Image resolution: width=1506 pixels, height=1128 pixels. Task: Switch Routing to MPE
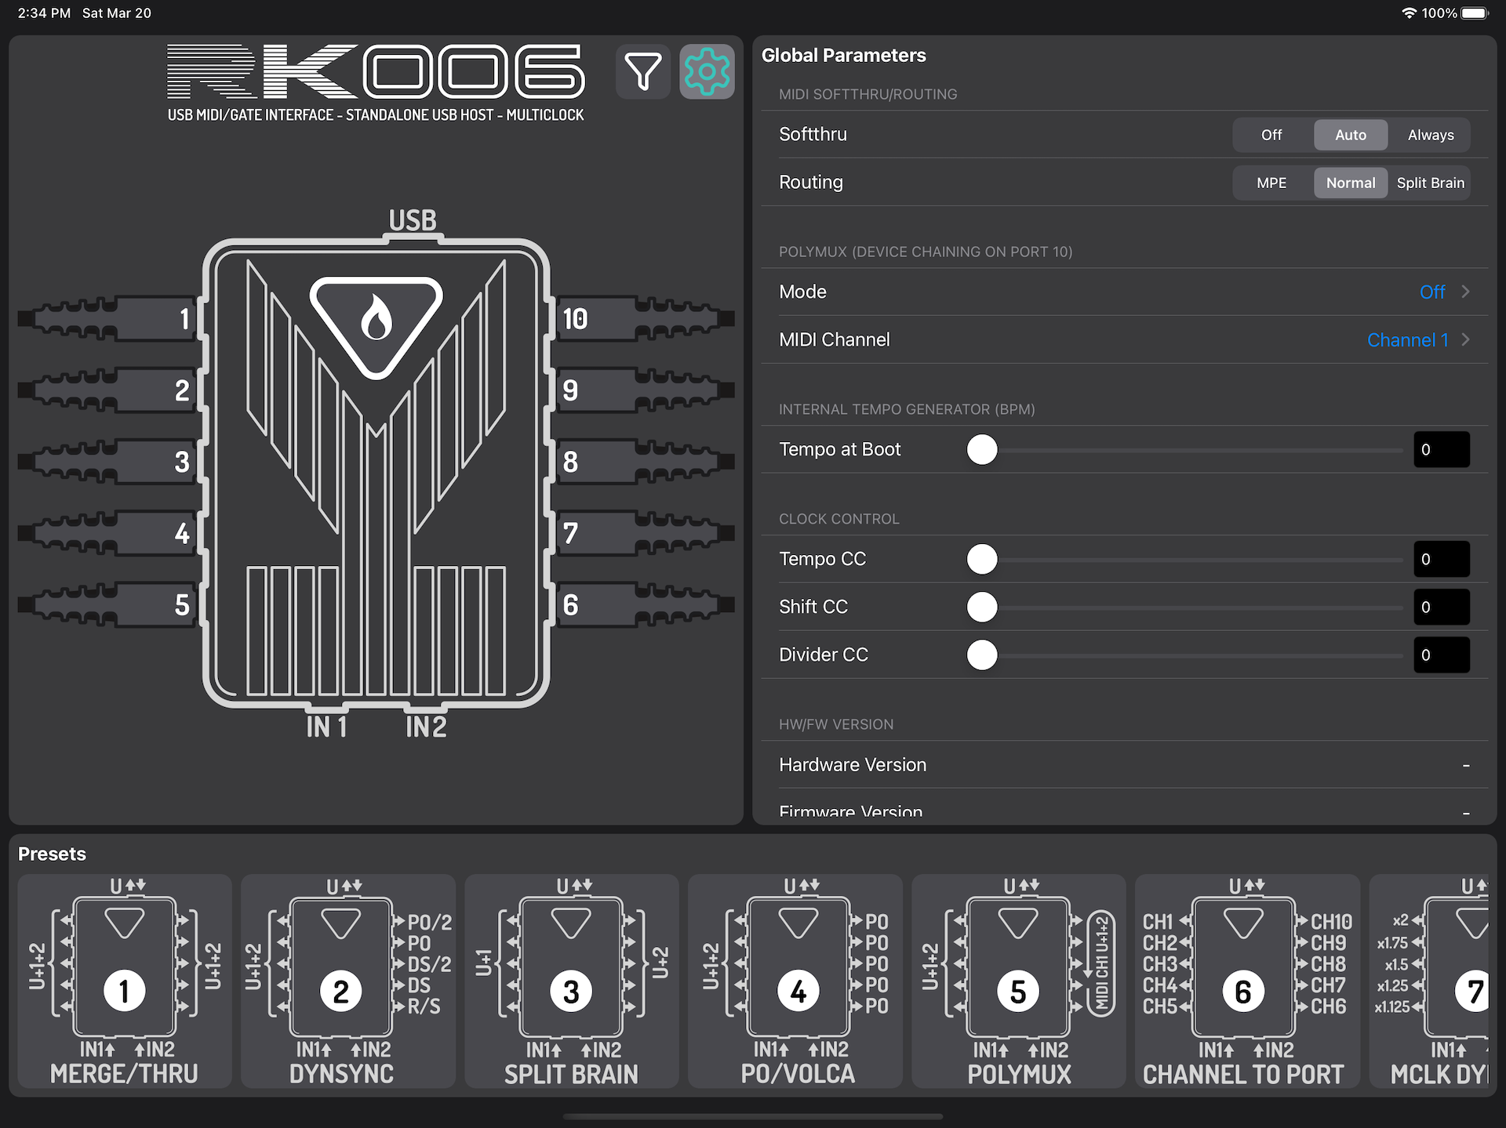tap(1271, 183)
